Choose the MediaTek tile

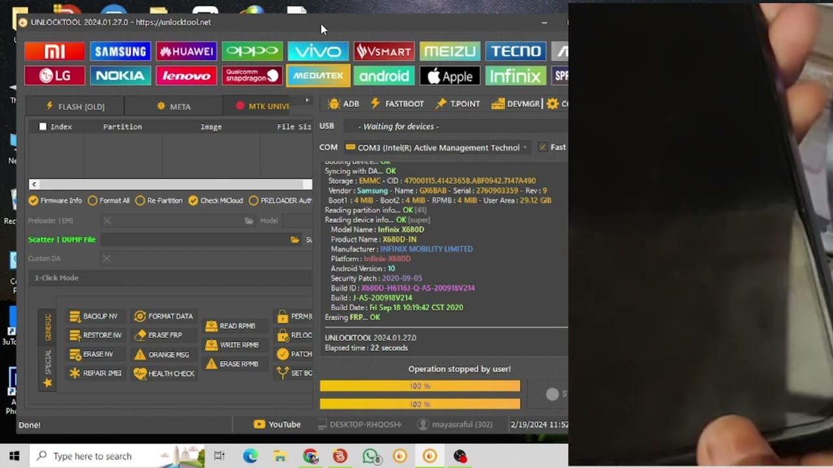[318, 76]
